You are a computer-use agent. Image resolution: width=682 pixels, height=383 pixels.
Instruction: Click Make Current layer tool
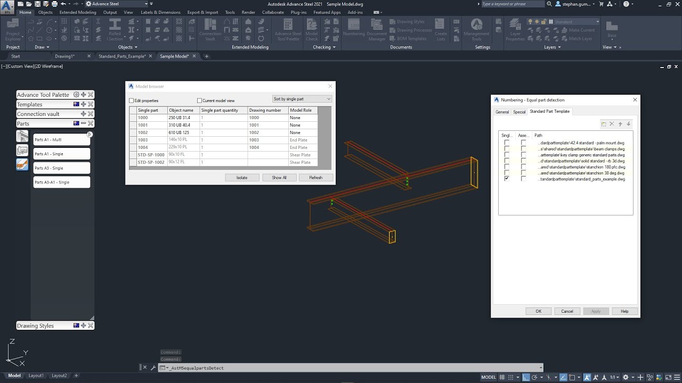578,30
